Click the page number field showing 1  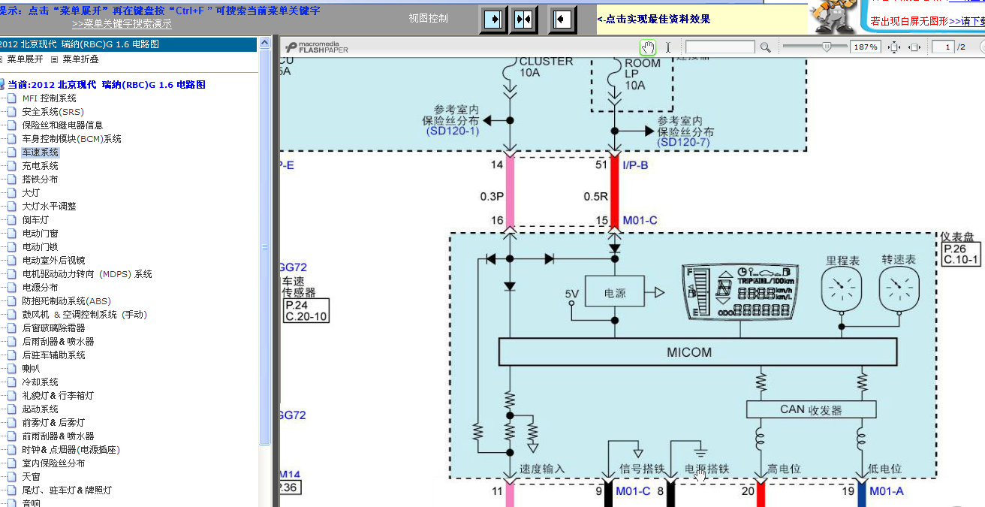[x=944, y=47]
